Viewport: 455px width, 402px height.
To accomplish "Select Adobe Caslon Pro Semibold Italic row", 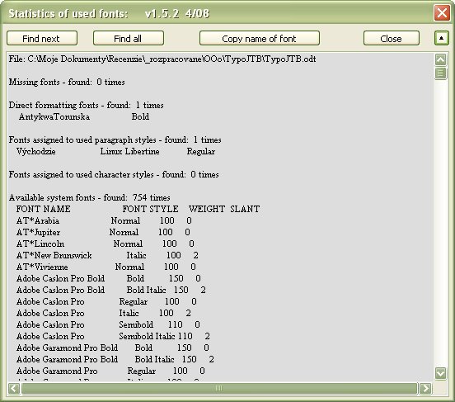I will 113,336.
